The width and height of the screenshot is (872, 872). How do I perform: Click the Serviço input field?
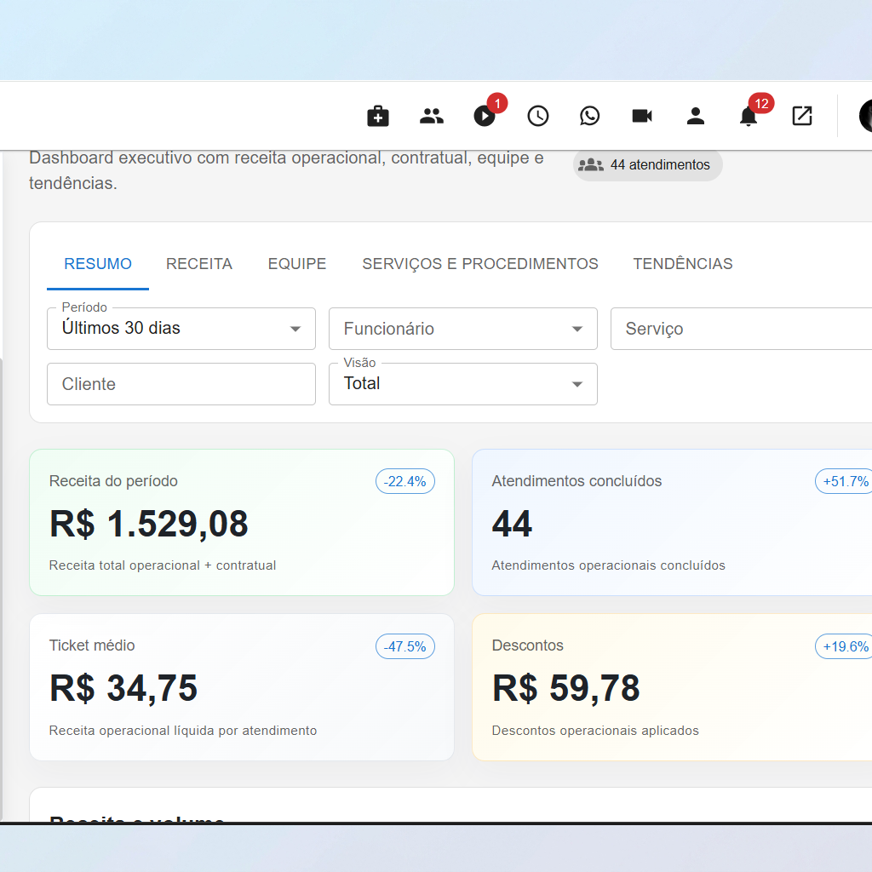(742, 328)
